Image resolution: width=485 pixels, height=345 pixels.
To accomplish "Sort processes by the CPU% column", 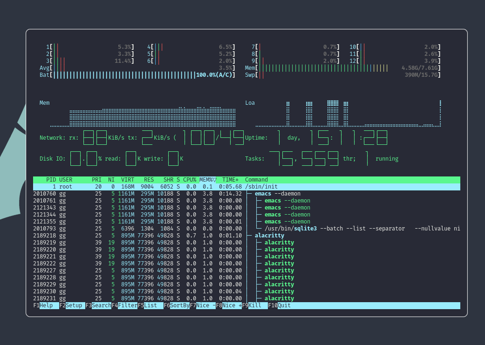I will (x=189, y=179).
